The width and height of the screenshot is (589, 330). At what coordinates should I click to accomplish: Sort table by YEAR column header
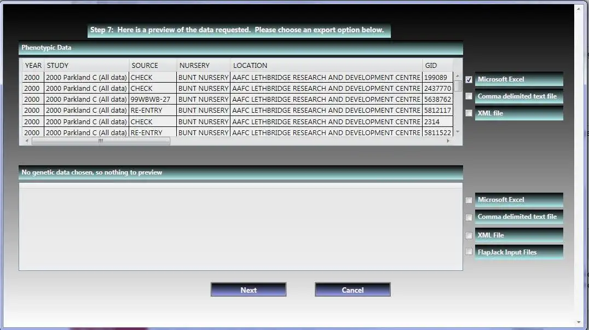pos(33,65)
